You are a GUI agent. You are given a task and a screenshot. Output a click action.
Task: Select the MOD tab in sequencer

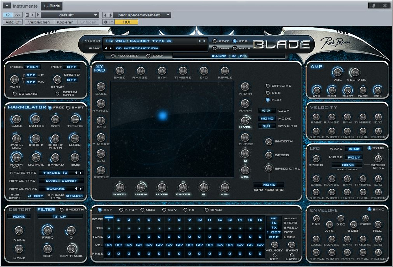(143, 210)
